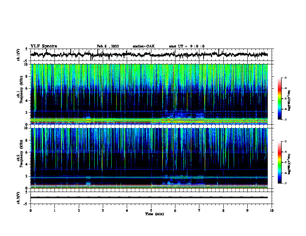Click time axis tick label "0"

(31, 211)
